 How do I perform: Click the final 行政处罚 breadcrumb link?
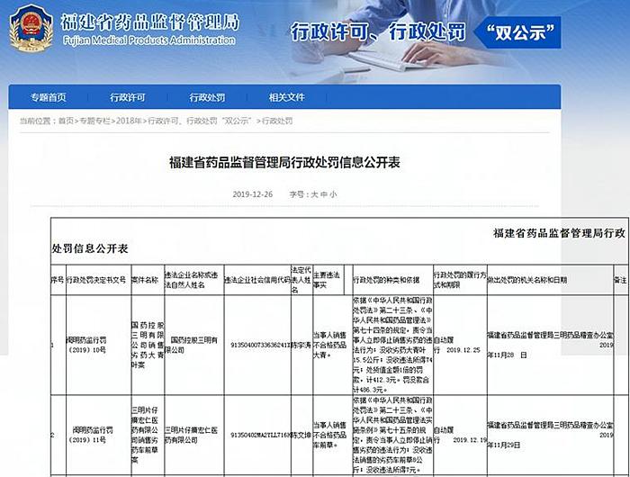coord(277,121)
